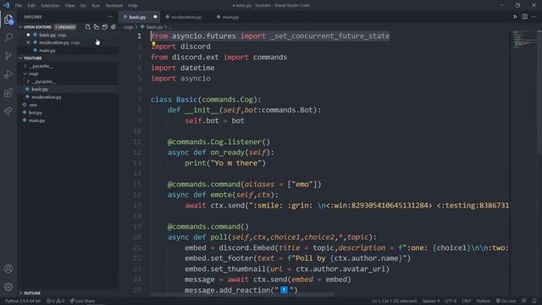Collapse the cogs folder

(25, 74)
